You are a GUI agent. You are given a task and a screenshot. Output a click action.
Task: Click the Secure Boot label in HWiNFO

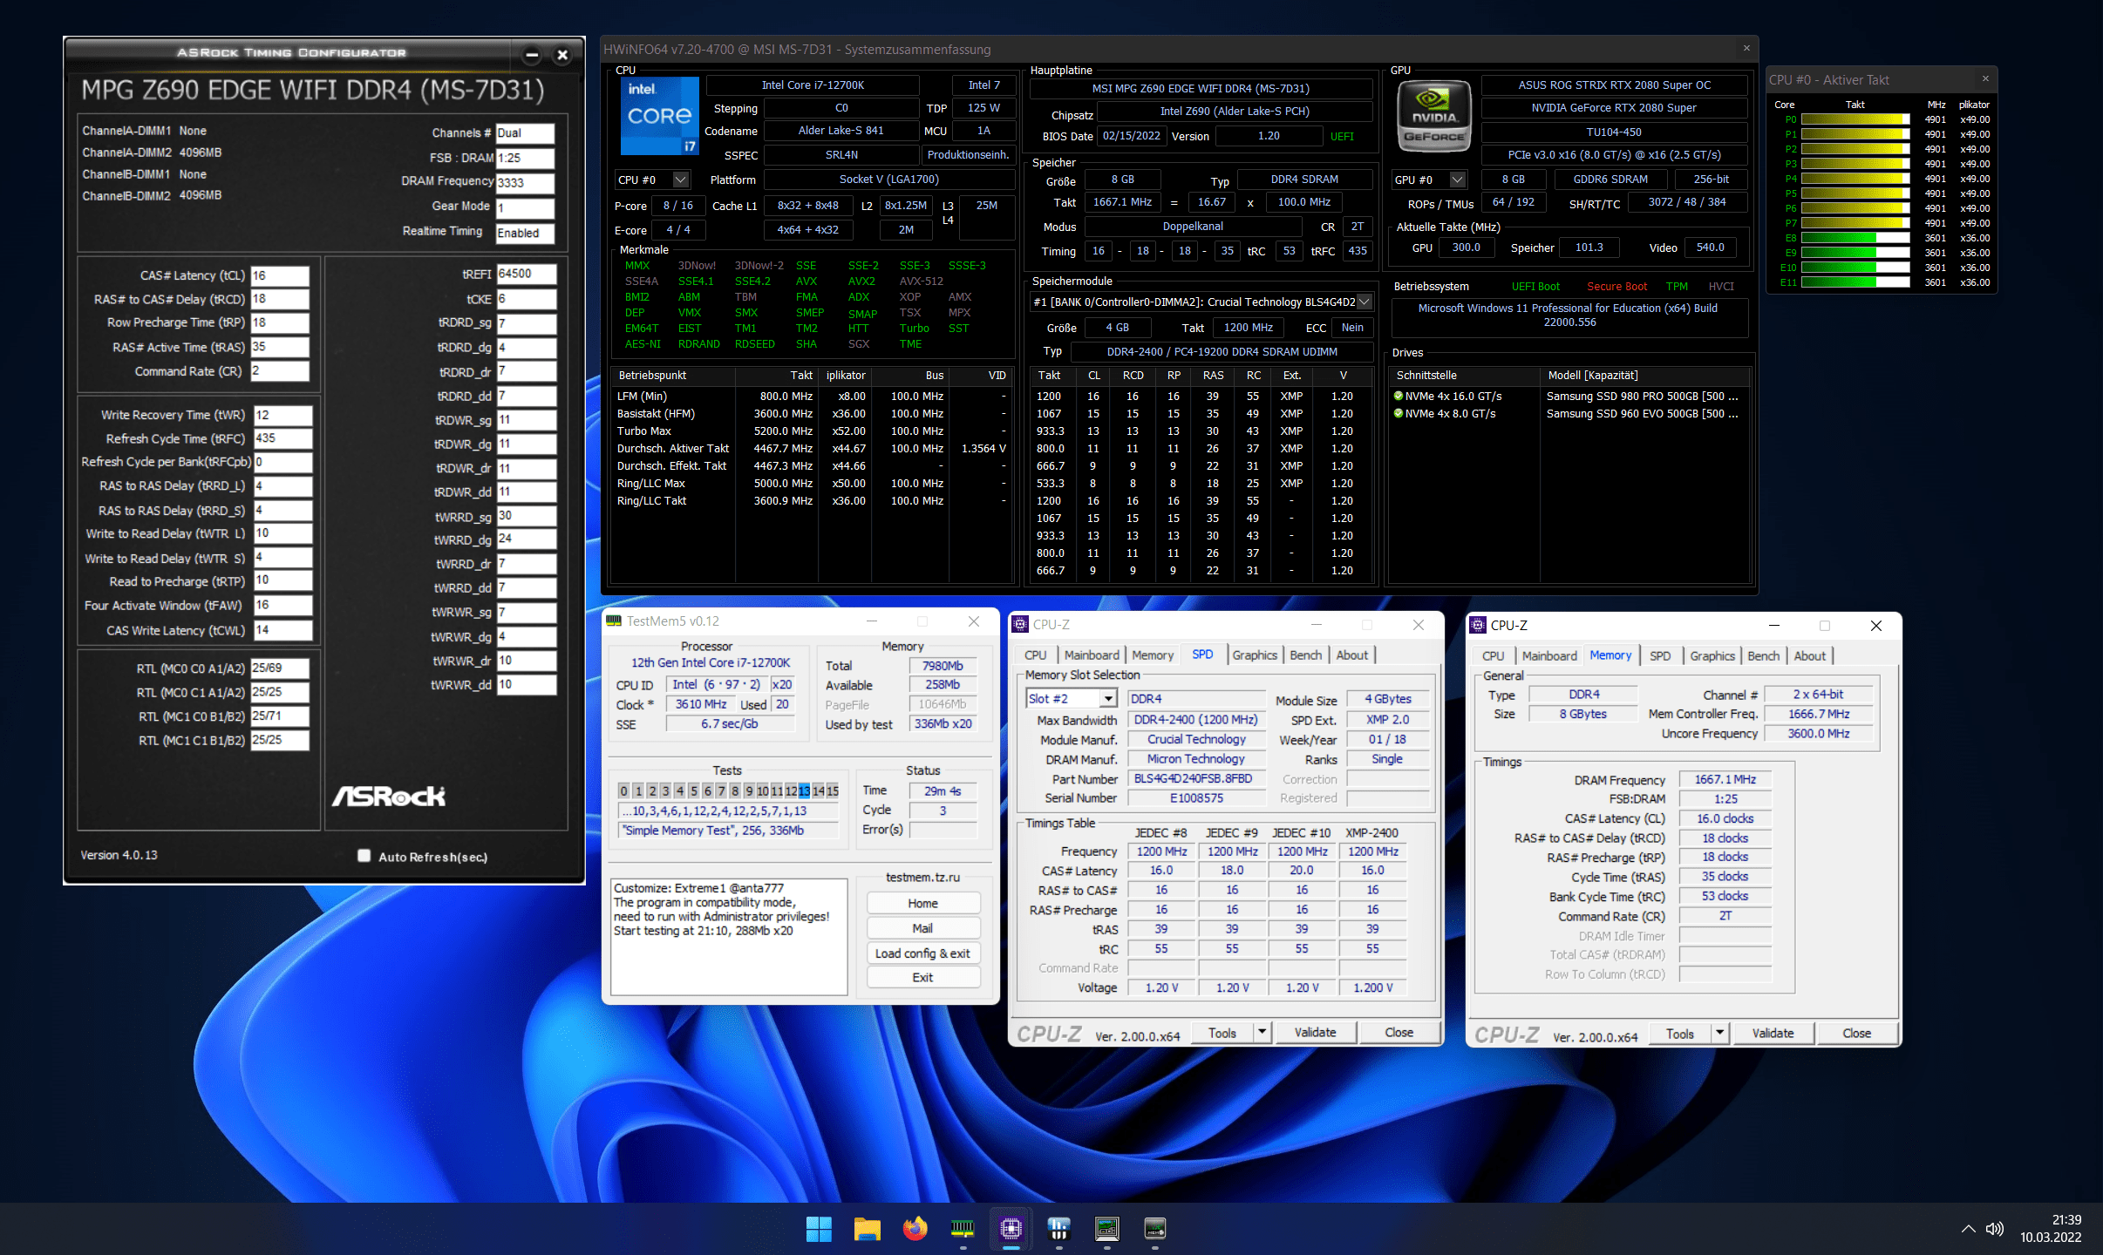[1616, 287]
